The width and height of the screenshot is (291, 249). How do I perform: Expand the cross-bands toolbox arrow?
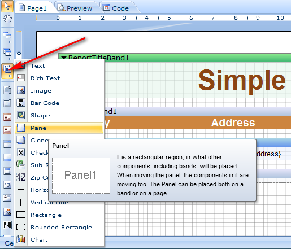(x=10, y=59)
